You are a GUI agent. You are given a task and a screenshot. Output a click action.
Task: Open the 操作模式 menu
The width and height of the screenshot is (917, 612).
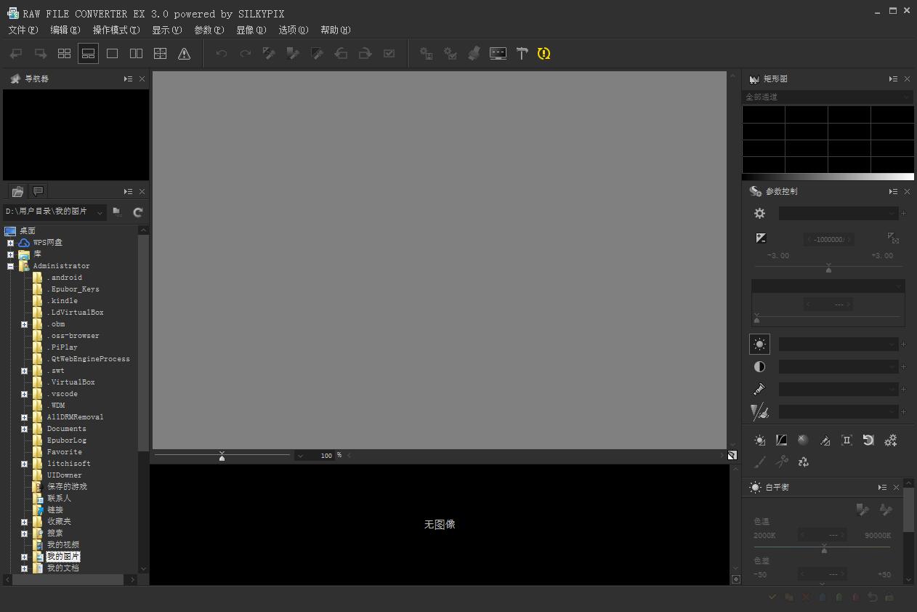click(x=116, y=30)
